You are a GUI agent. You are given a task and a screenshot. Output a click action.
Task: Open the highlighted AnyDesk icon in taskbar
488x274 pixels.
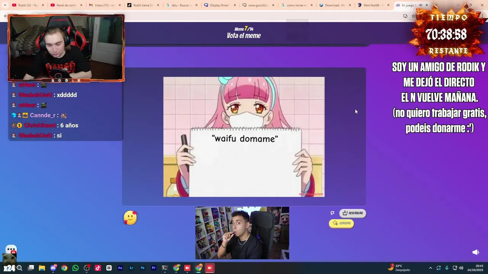click(x=209, y=268)
